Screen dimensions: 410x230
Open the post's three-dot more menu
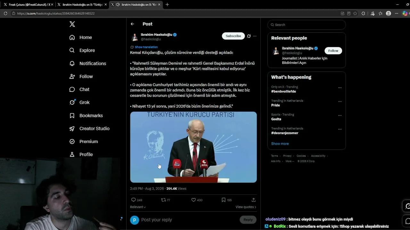pyautogui.click(x=255, y=36)
